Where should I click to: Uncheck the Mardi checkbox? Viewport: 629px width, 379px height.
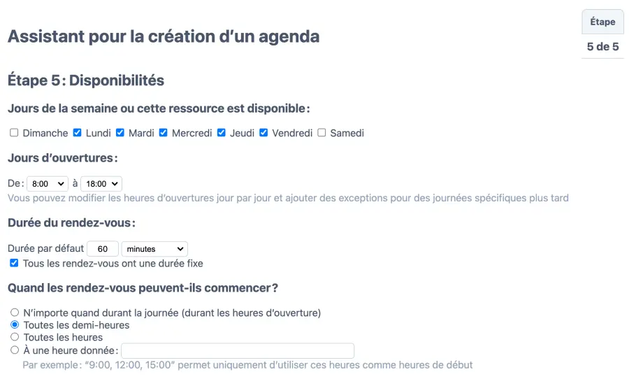click(120, 133)
